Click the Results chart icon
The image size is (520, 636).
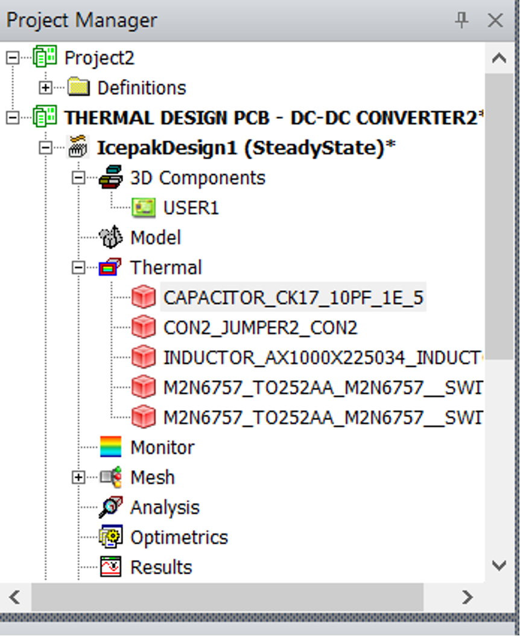click(x=110, y=567)
